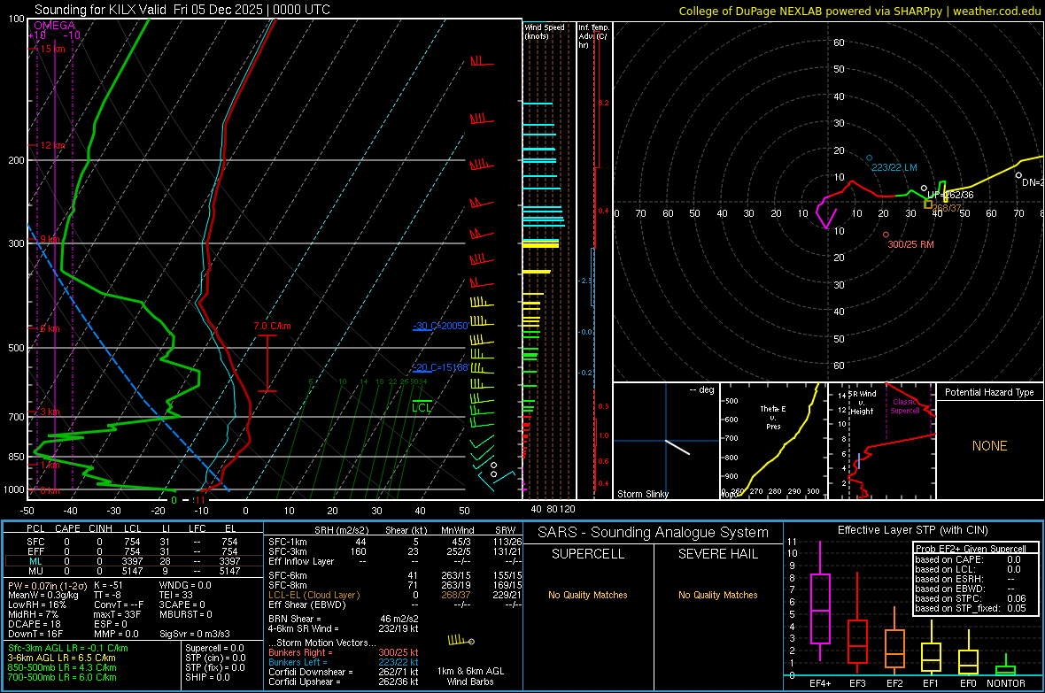Click the 'K = -51' index value
The width and height of the screenshot is (1045, 693).
tap(109, 585)
